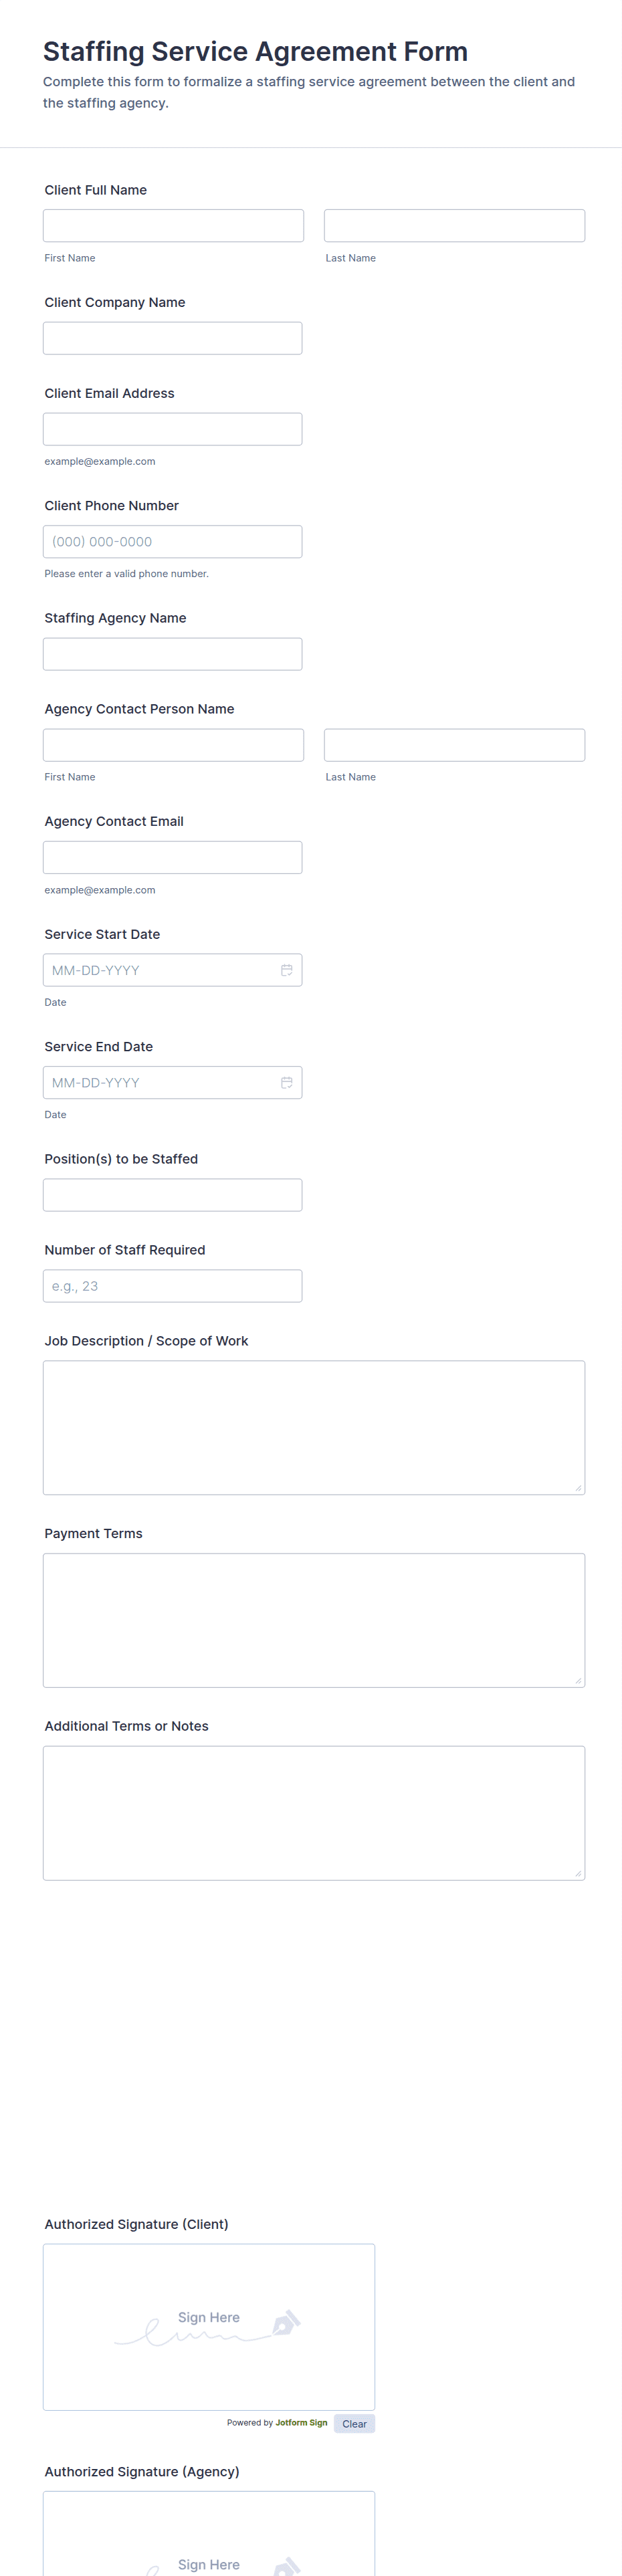622x2576 pixels.
Task: Open the Jotform Sign link
Action: [301, 2422]
